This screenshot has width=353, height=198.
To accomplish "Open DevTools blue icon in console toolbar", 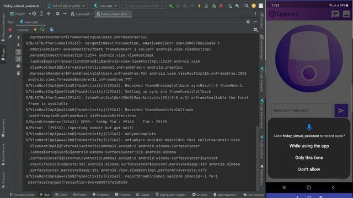I will [x=52, y=29].
